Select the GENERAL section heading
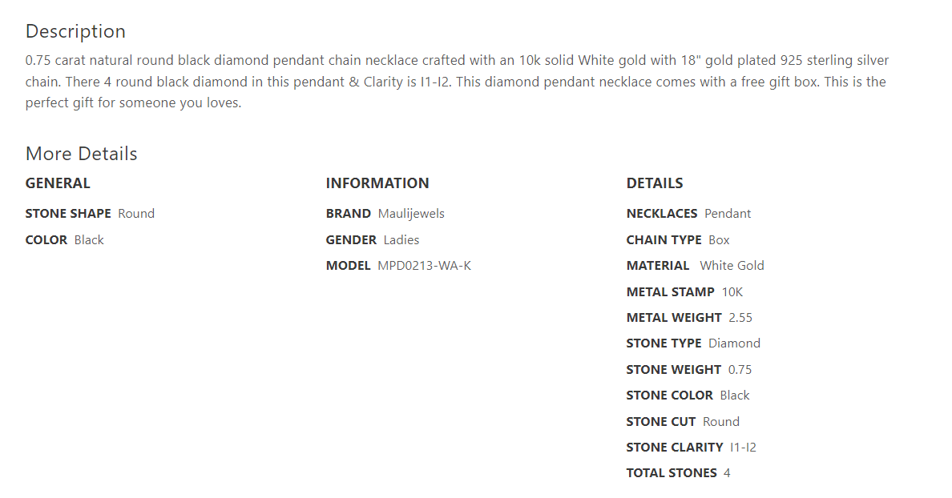The width and height of the screenshot is (952, 498). point(58,183)
